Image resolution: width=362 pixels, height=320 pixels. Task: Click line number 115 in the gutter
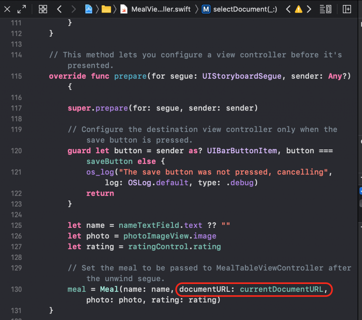pyautogui.click(x=16, y=76)
